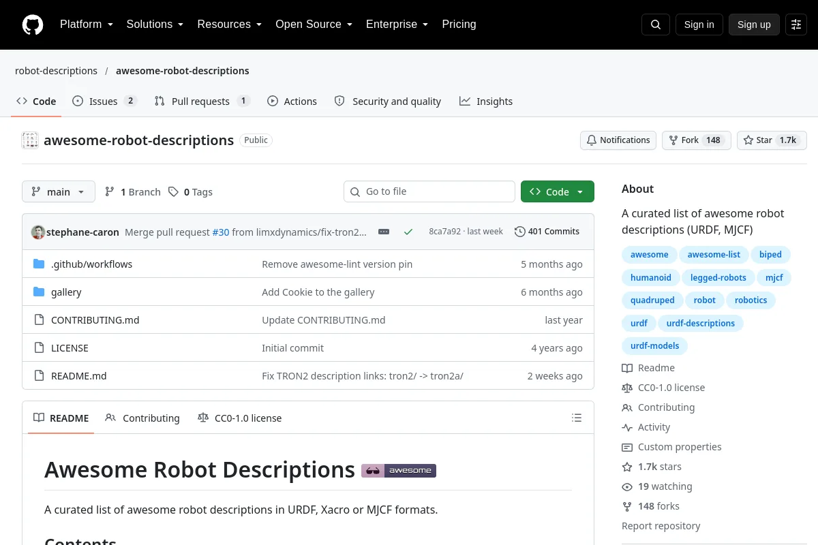Open the GitHub home logo
Screen dimensions: 818x545
click(33, 25)
